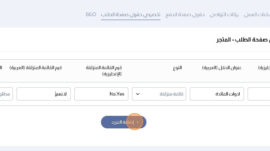Viewport: 270px width, 151px height.
Task: Go to the بيانات التواصل tab
Action: [224, 15]
